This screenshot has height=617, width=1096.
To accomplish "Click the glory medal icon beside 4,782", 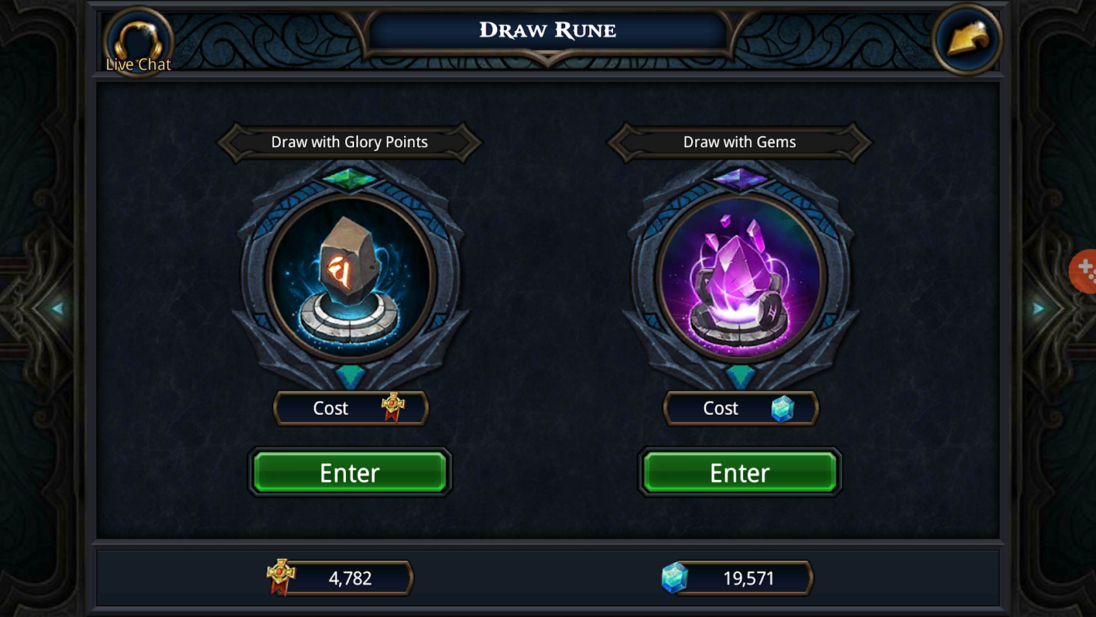I will click(x=281, y=577).
